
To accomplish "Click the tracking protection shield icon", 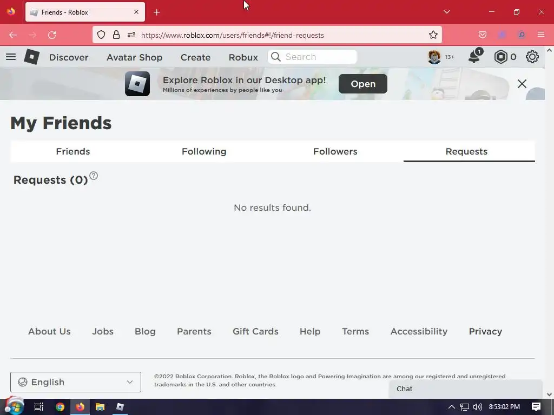I will tap(101, 35).
